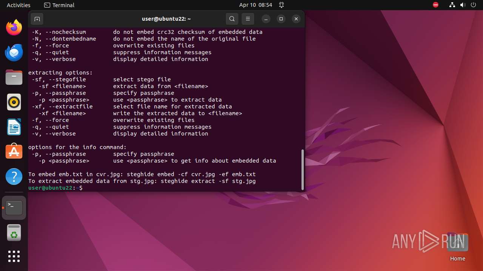Launch Firefox from the dock
This screenshot has width=483, height=271.
point(14,27)
